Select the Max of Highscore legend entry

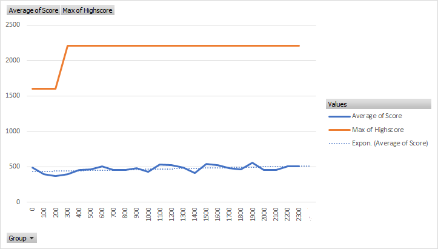[x=377, y=130]
